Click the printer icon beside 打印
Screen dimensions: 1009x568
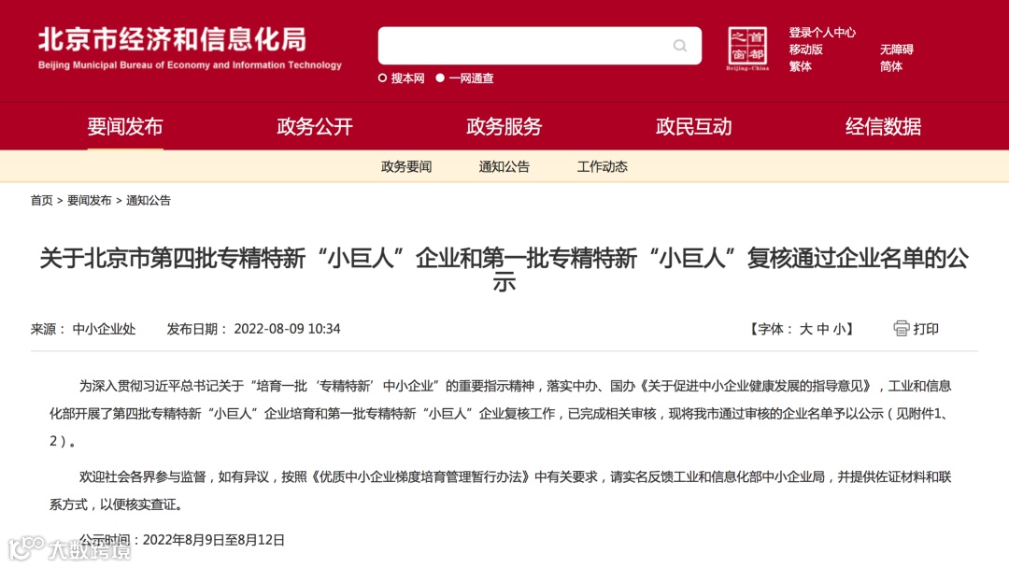pyautogui.click(x=901, y=329)
